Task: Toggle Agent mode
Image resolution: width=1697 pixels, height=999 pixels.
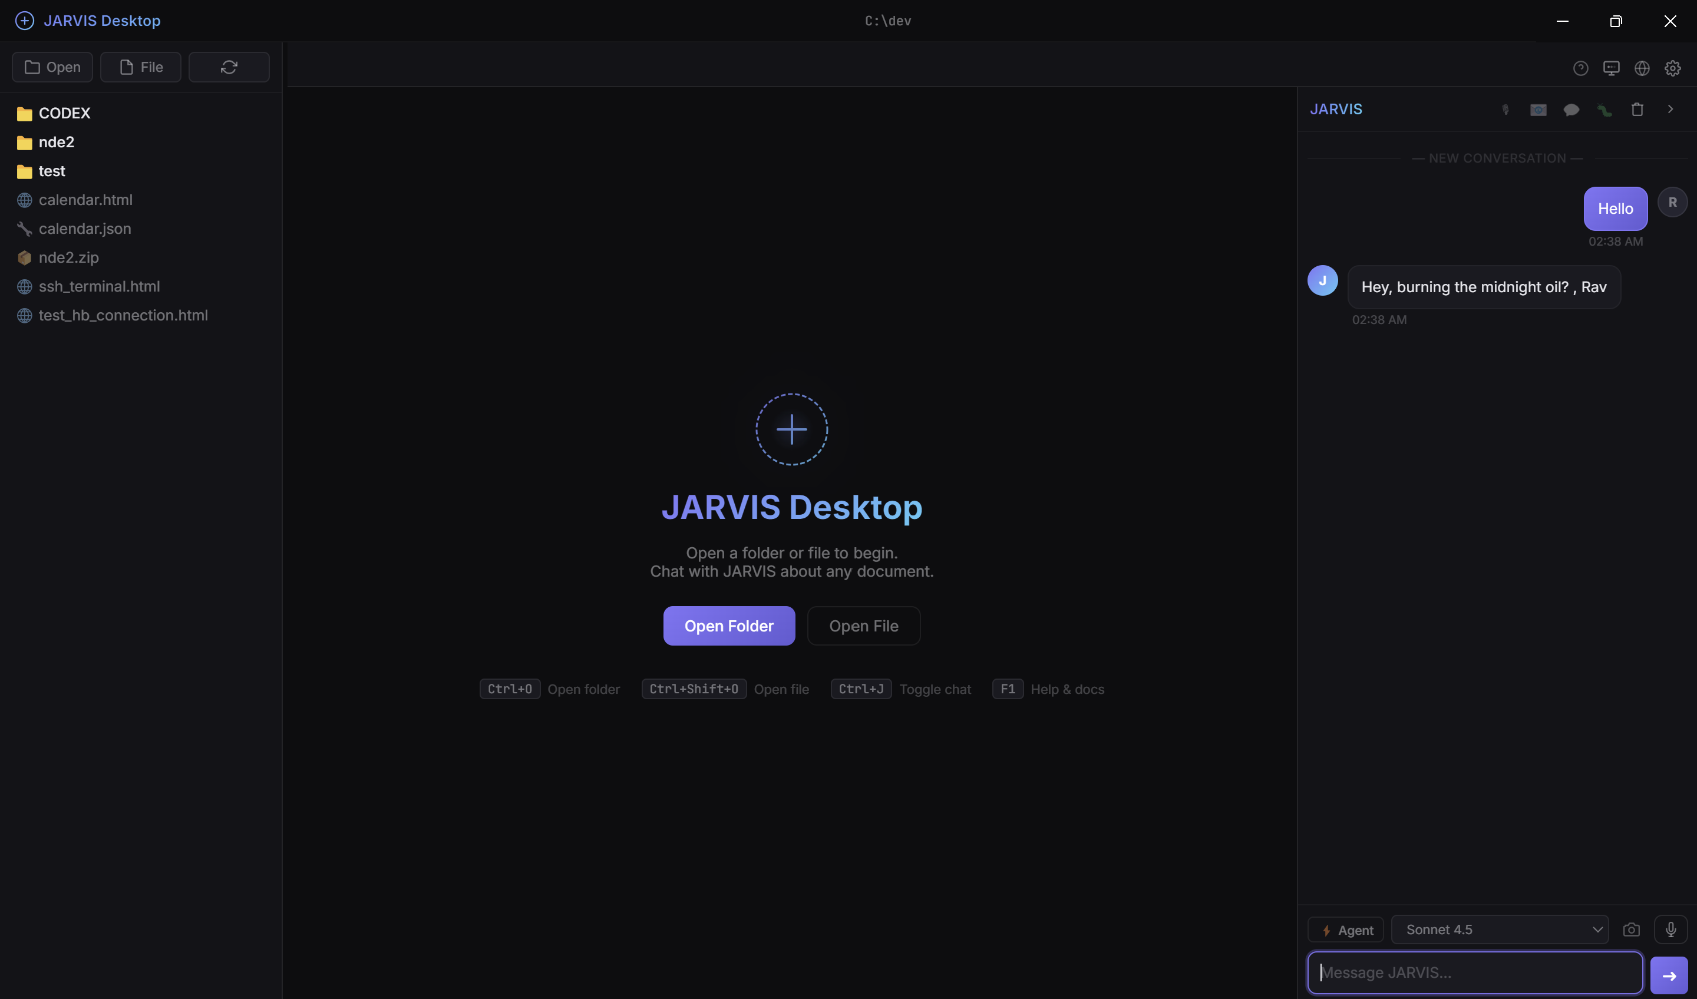Action: coord(1345,930)
